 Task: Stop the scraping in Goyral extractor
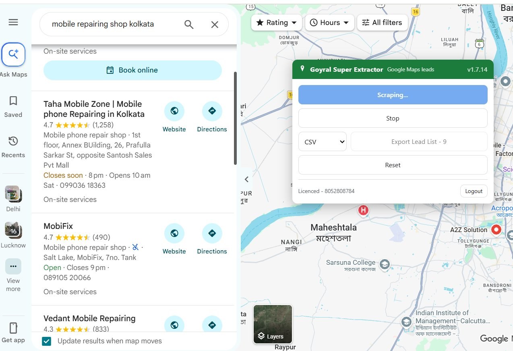pos(393,118)
